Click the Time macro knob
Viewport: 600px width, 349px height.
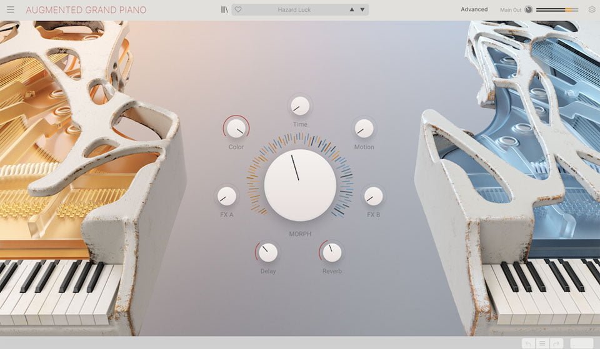tap(300, 106)
